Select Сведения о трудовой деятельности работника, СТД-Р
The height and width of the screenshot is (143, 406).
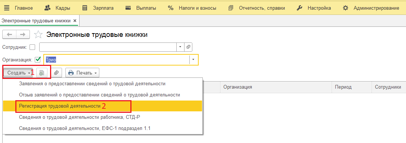pyautogui.click(x=103, y=117)
